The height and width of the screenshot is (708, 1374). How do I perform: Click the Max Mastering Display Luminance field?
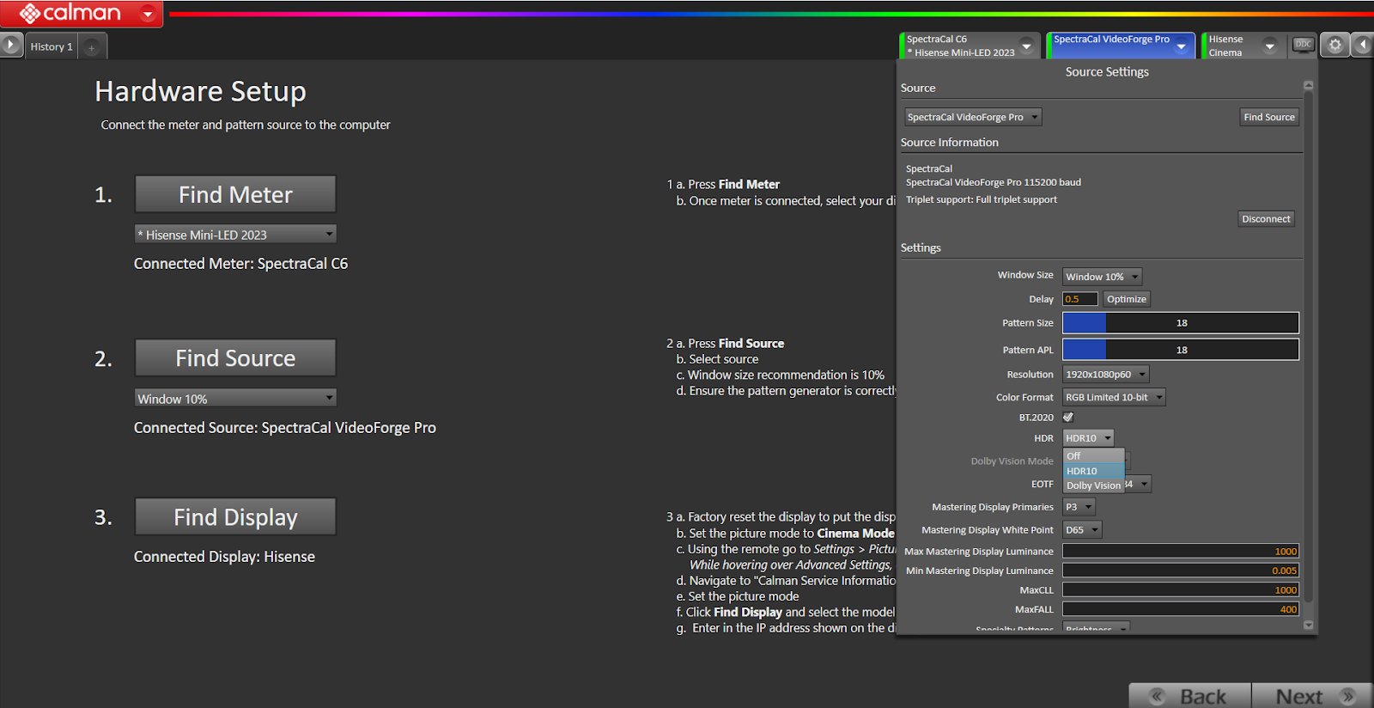(1181, 552)
